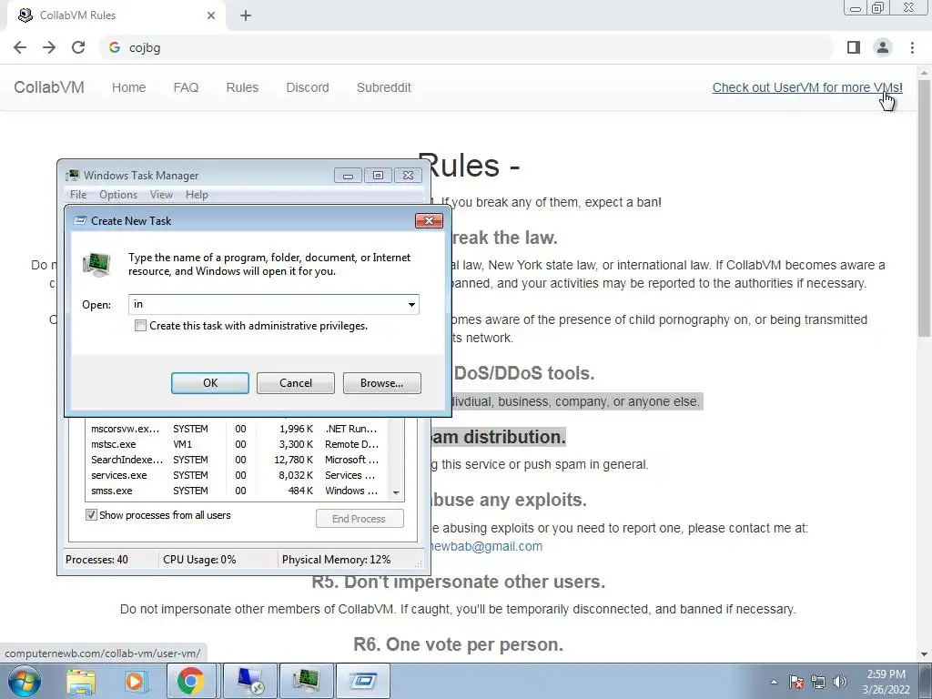This screenshot has width=932, height=699.
Task: Open Home link in CollabVM navbar
Action: point(128,87)
